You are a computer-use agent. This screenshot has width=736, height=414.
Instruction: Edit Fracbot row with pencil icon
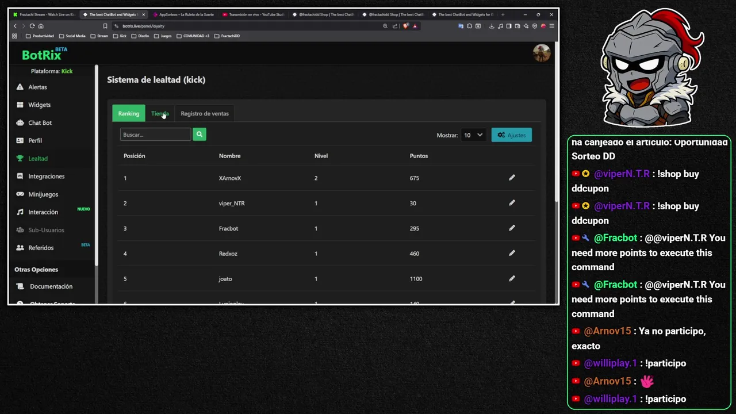tap(512, 228)
